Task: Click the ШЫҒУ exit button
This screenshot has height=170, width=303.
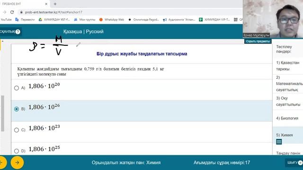Action: point(294,162)
